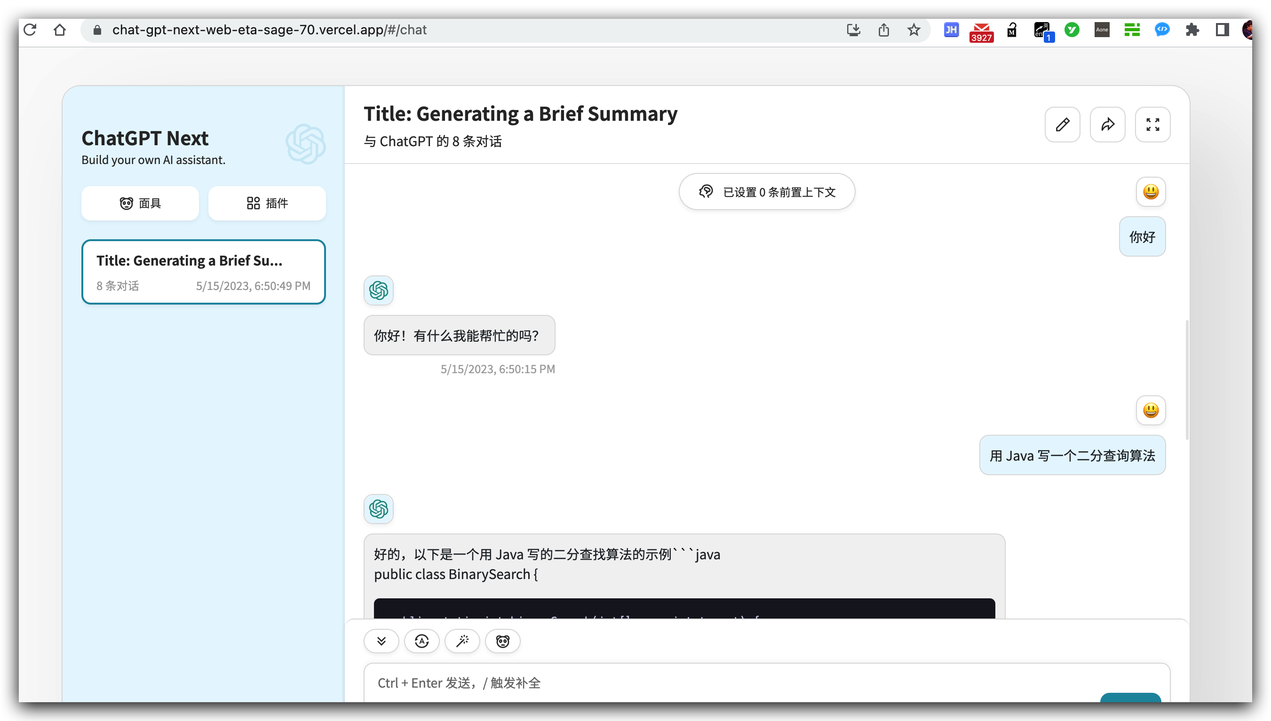Toggle fullscreen with the expand icon

(1152, 124)
